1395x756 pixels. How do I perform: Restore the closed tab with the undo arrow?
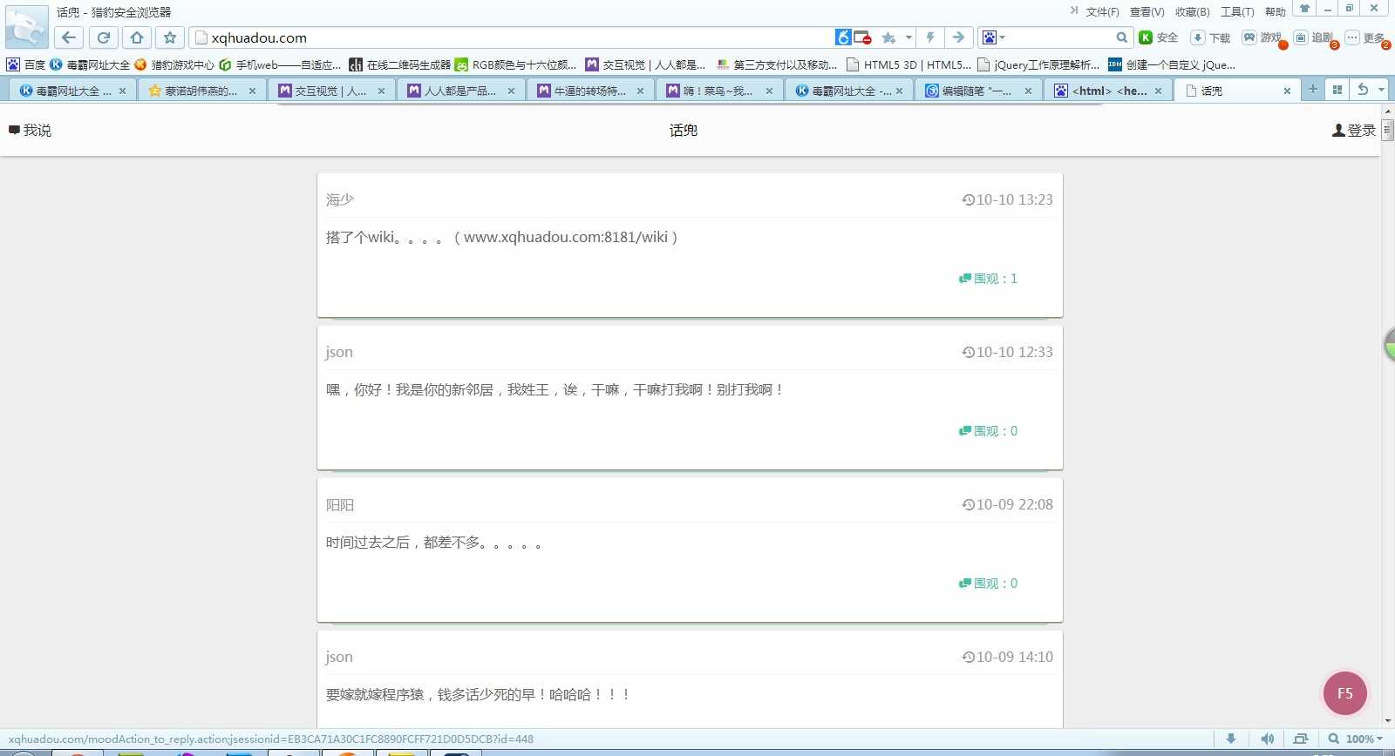1363,90
